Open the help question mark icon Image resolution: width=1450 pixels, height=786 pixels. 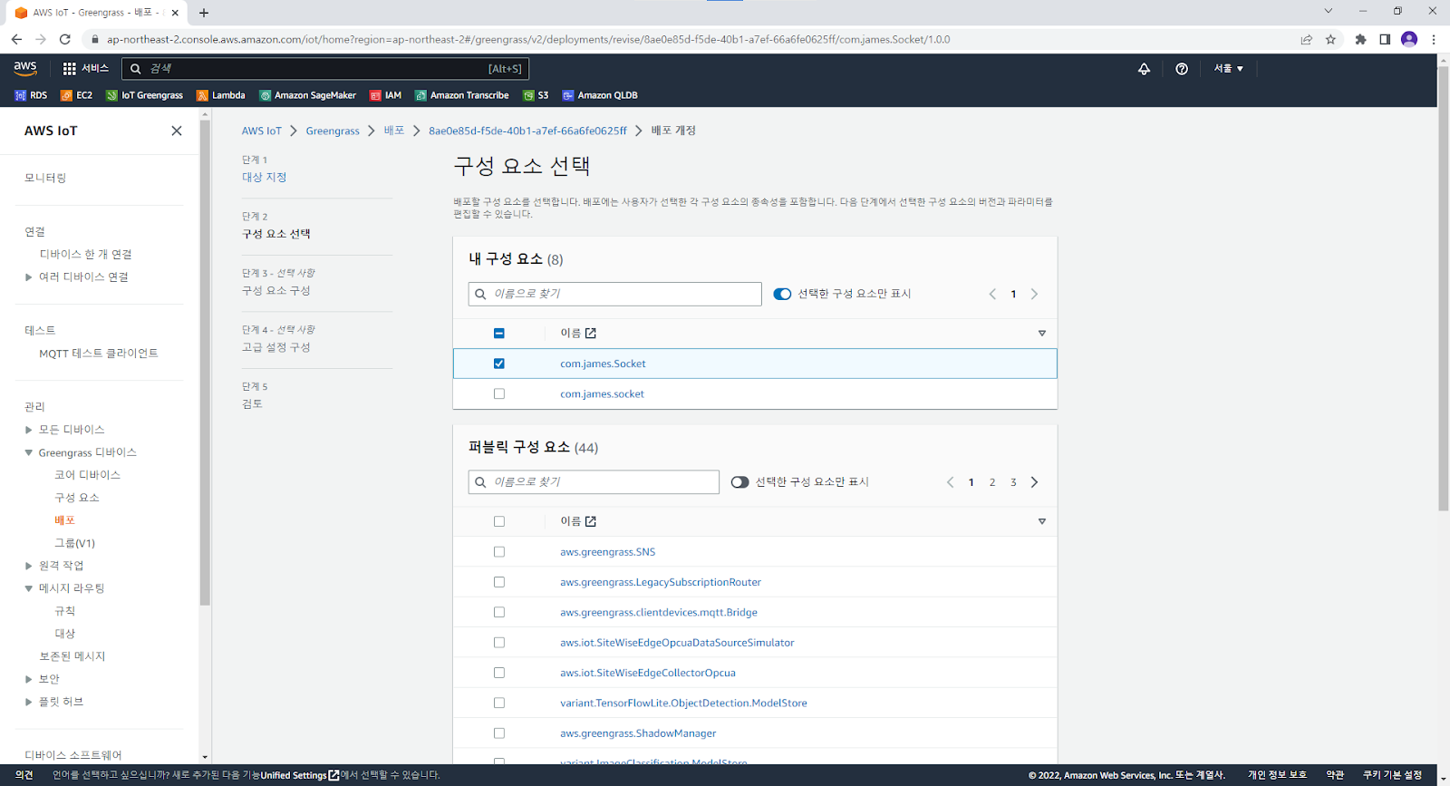pos(1182,69)
